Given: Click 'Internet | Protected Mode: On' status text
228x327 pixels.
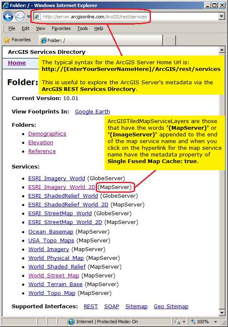Looking at the screenshot, I should [x=107, y=322].
